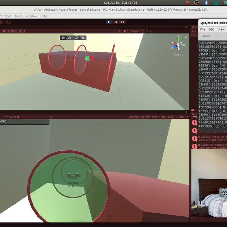Click the third overlay tool pen icon

76,38
